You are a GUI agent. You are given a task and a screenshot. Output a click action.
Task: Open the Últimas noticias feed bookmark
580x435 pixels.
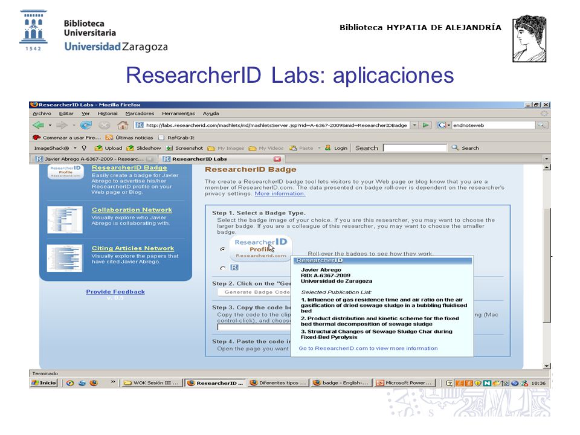pyautogui.click(x=129, y=138)
